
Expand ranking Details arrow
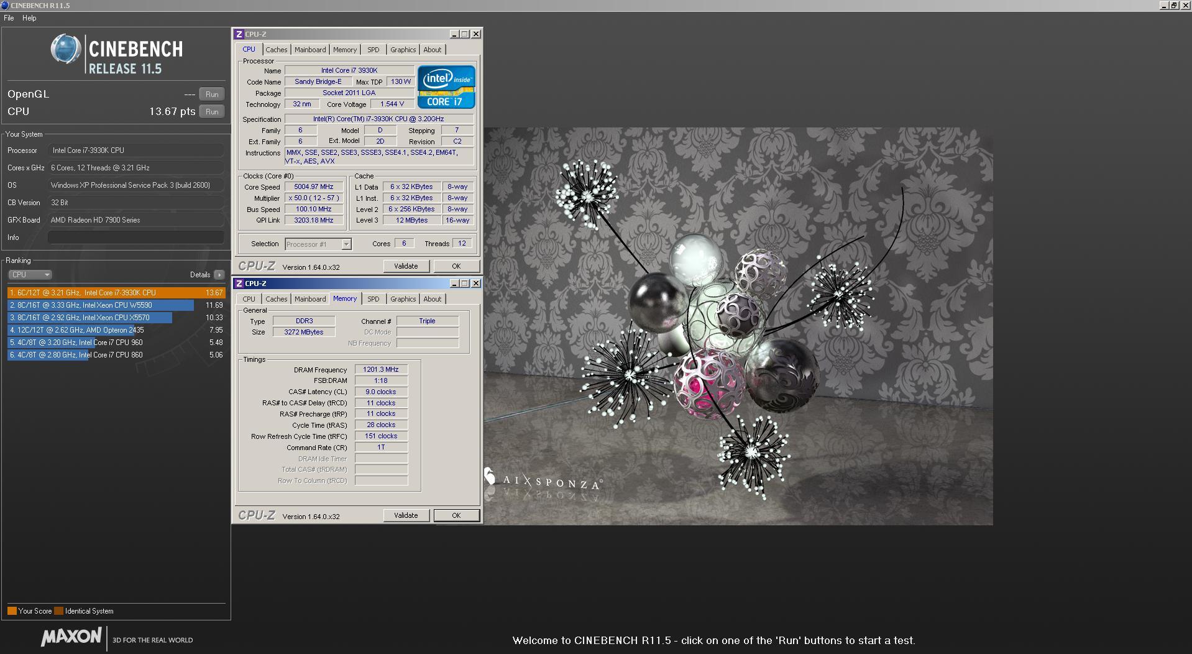click(219, 275)
